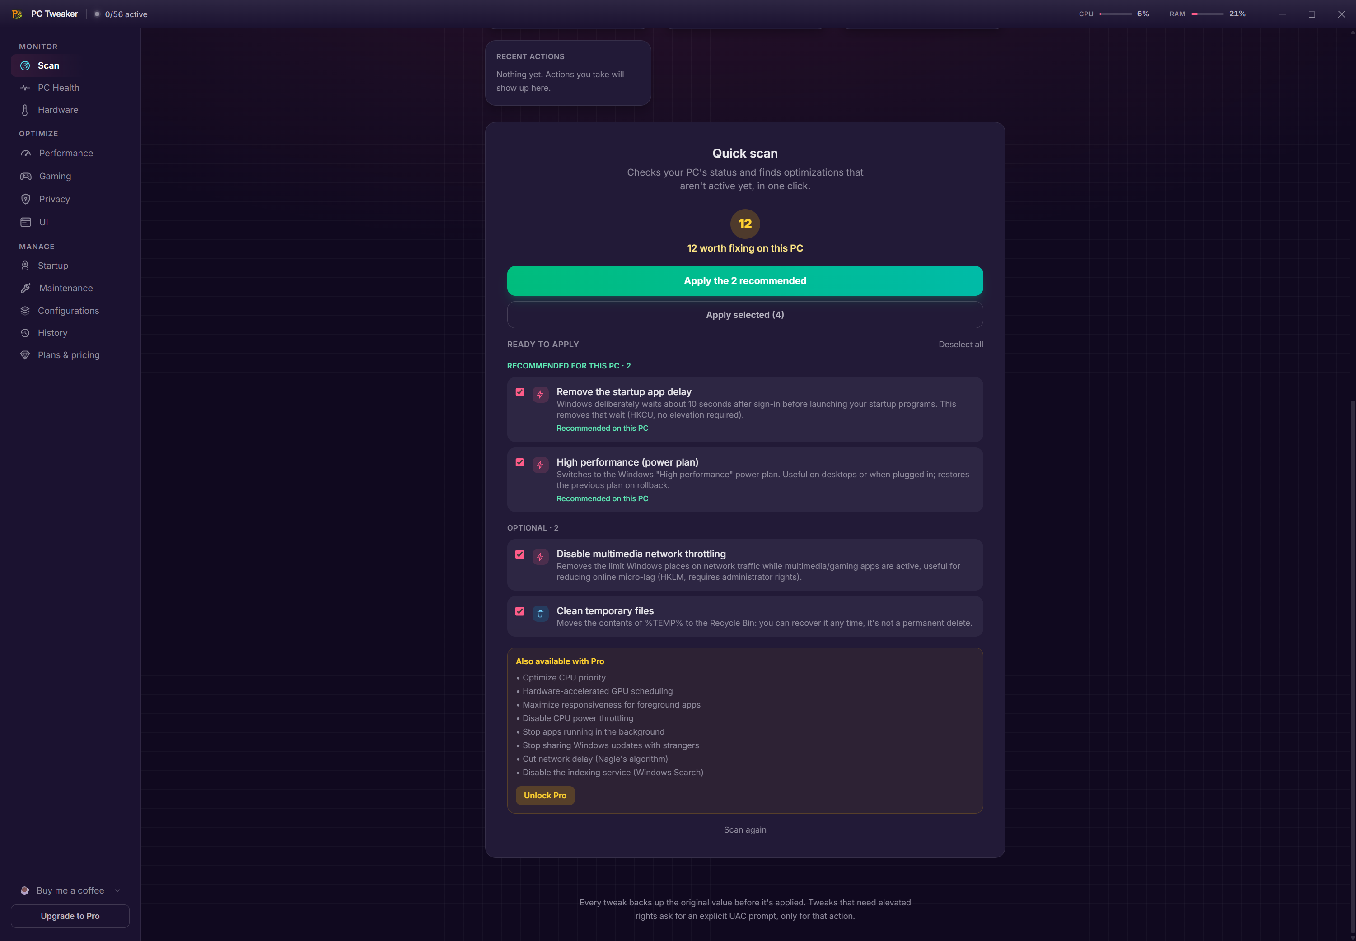Screen dimensions: 1356x941
Task: Click the Deselect all link
Action: click(961, 345)
